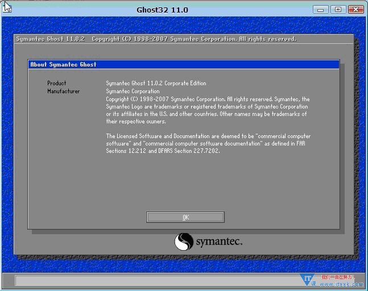Screen dimensions: 368x291
Task: Click the OK button in About dialog
Action: [185, 217]
